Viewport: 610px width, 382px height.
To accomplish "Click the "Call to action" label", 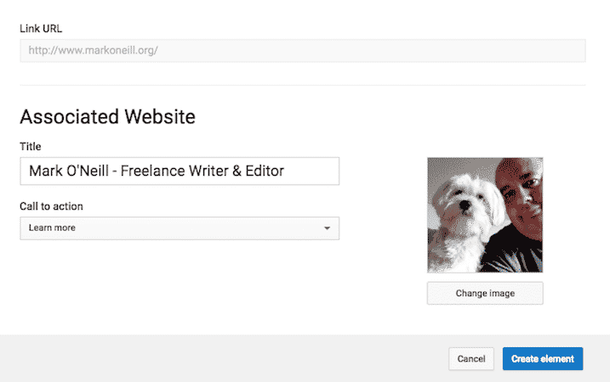I will coord(51,206).
